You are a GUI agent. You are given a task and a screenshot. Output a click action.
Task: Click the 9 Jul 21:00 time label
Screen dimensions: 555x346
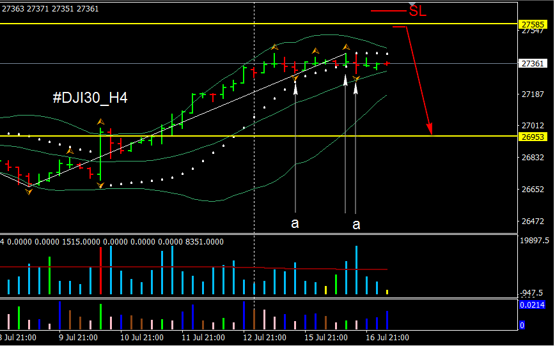[x=78, y=338]
